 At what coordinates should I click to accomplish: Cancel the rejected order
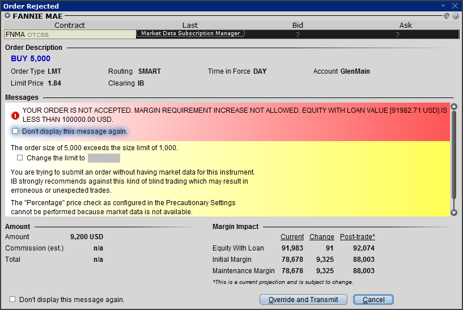(373, 300)
